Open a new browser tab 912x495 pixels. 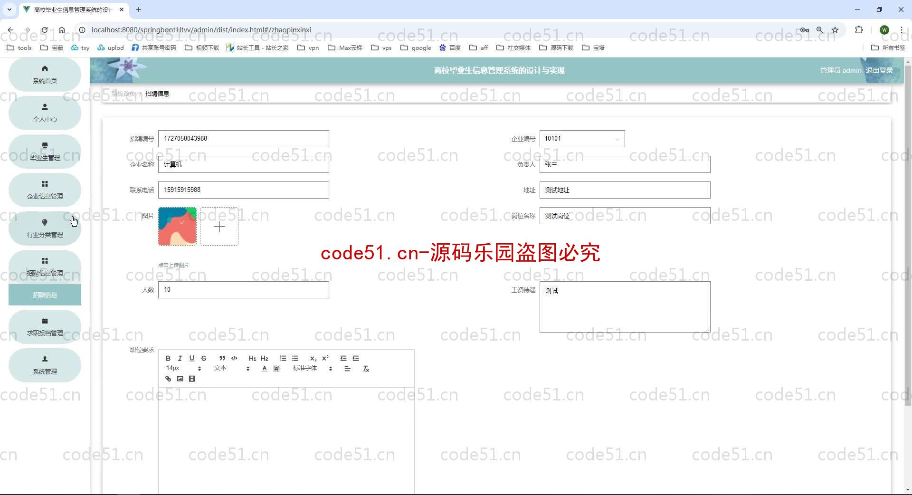[139, 10]
